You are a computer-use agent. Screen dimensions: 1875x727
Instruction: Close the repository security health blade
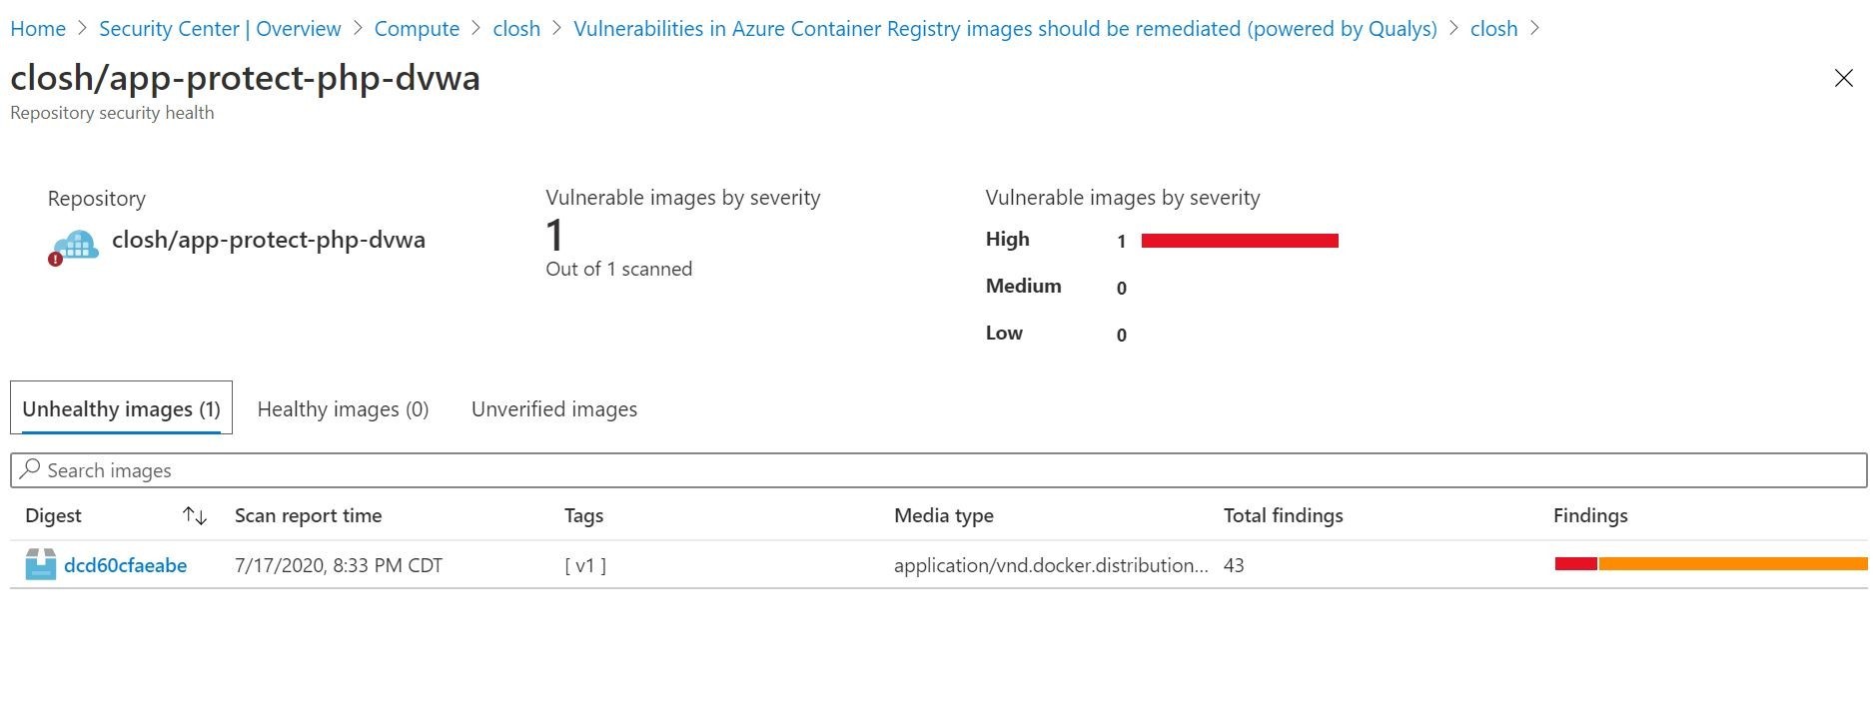tap(1843, 78)
